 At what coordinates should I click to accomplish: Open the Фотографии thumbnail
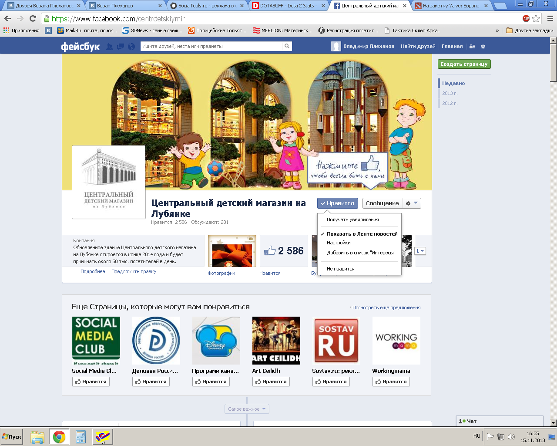click(232, 251)
